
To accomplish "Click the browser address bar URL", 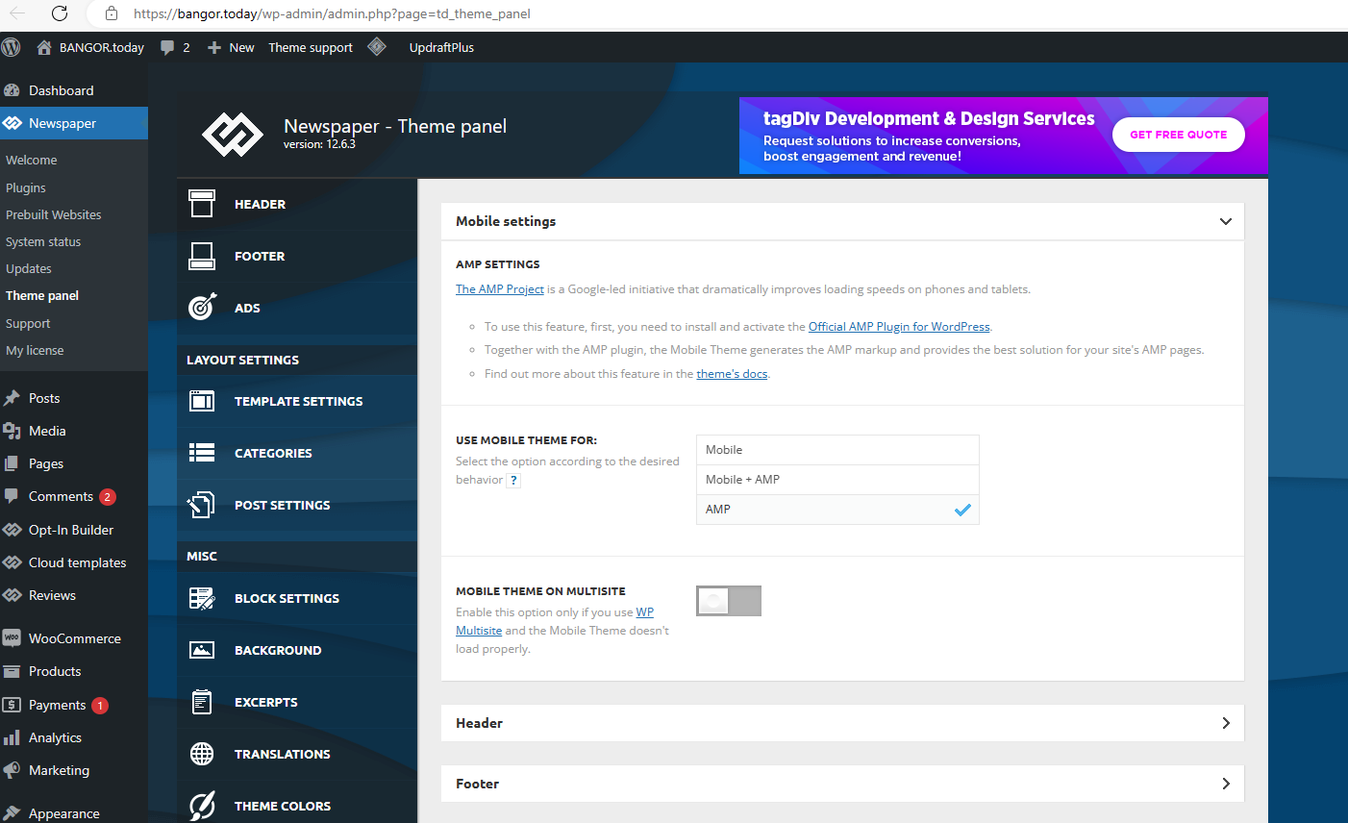I will 332,13.
